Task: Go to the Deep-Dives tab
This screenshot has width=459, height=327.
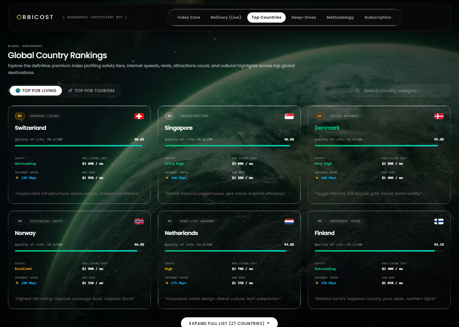Action: 304,17
